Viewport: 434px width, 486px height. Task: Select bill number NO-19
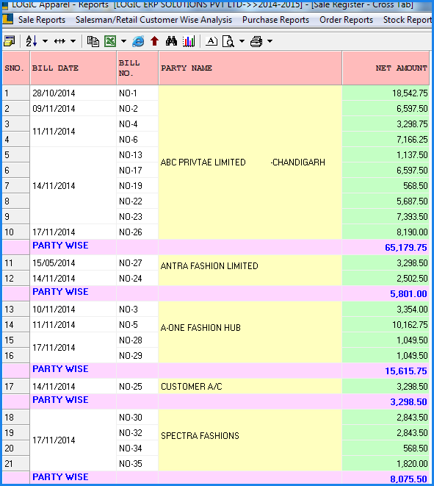click(137, 186)
